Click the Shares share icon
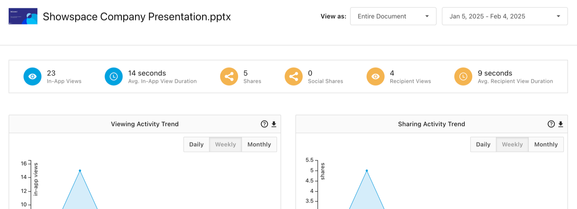This screenshot has height=209, width=577. click(x=229, y=76)
